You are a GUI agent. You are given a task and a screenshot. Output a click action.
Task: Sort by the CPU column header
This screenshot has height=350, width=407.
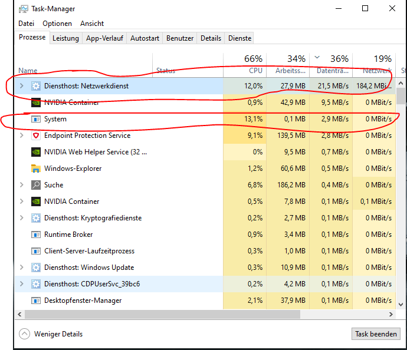(x=245, y=65)
